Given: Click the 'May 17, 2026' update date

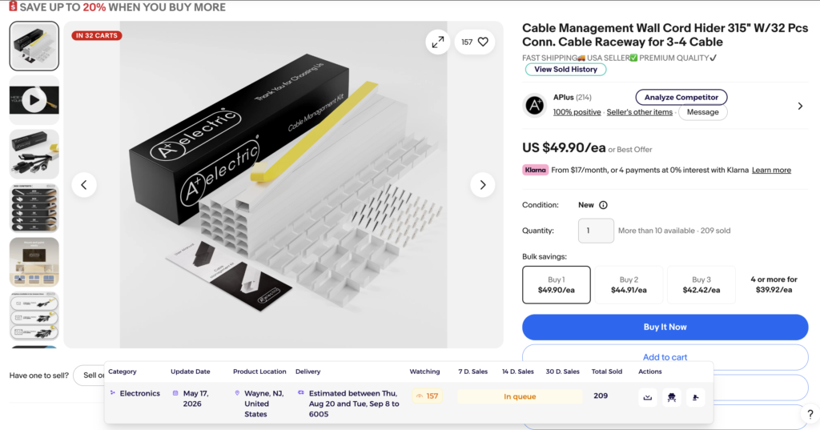Looking at the screenshot, I should click(195, 399).
